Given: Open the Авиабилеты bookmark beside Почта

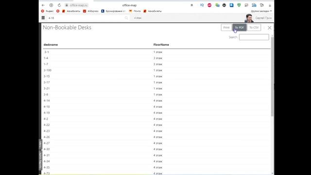Looking at the screenshot, I should click(x=153, y=11).
